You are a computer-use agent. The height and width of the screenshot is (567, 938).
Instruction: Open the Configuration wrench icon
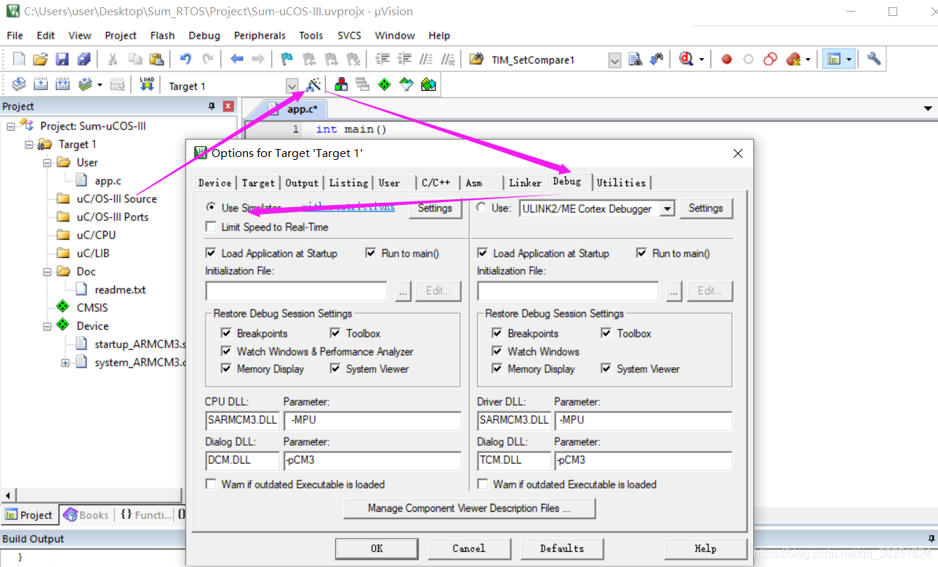coord(874,60)
